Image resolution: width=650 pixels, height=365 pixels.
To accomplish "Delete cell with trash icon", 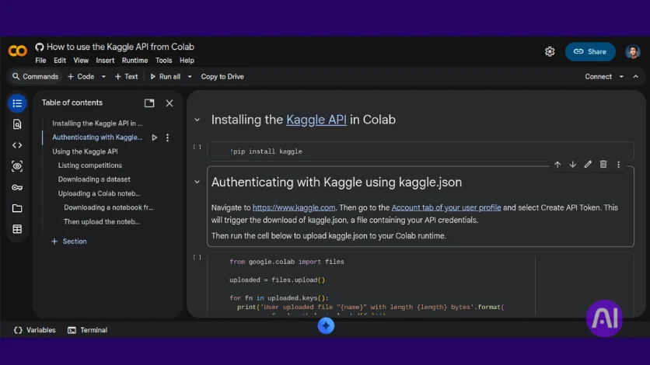I will point(603,165).
